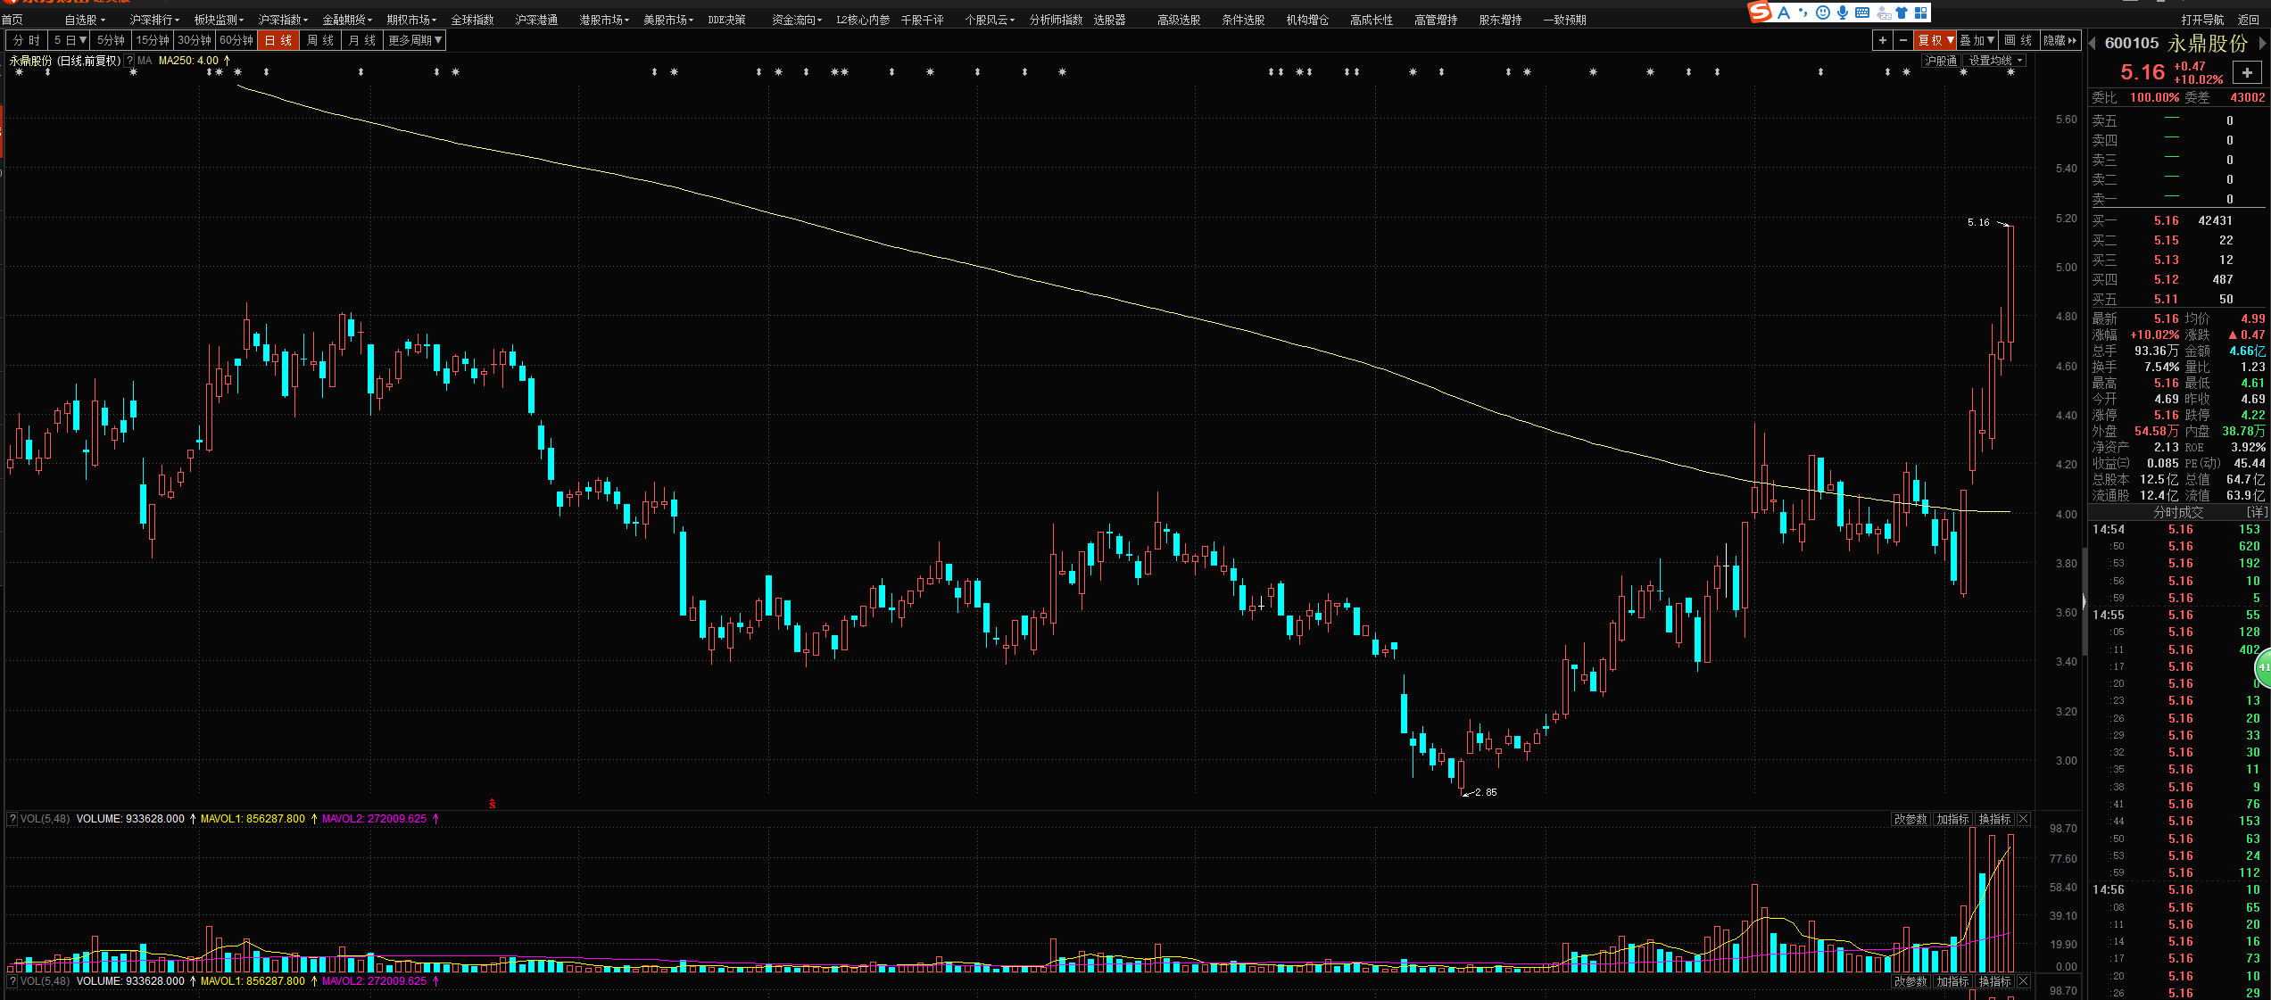Image resolution: width=2271 pixels, height=1000 pixels.
Task: Click the last star event marker above chart
Action: click(x=2010, y=72)
